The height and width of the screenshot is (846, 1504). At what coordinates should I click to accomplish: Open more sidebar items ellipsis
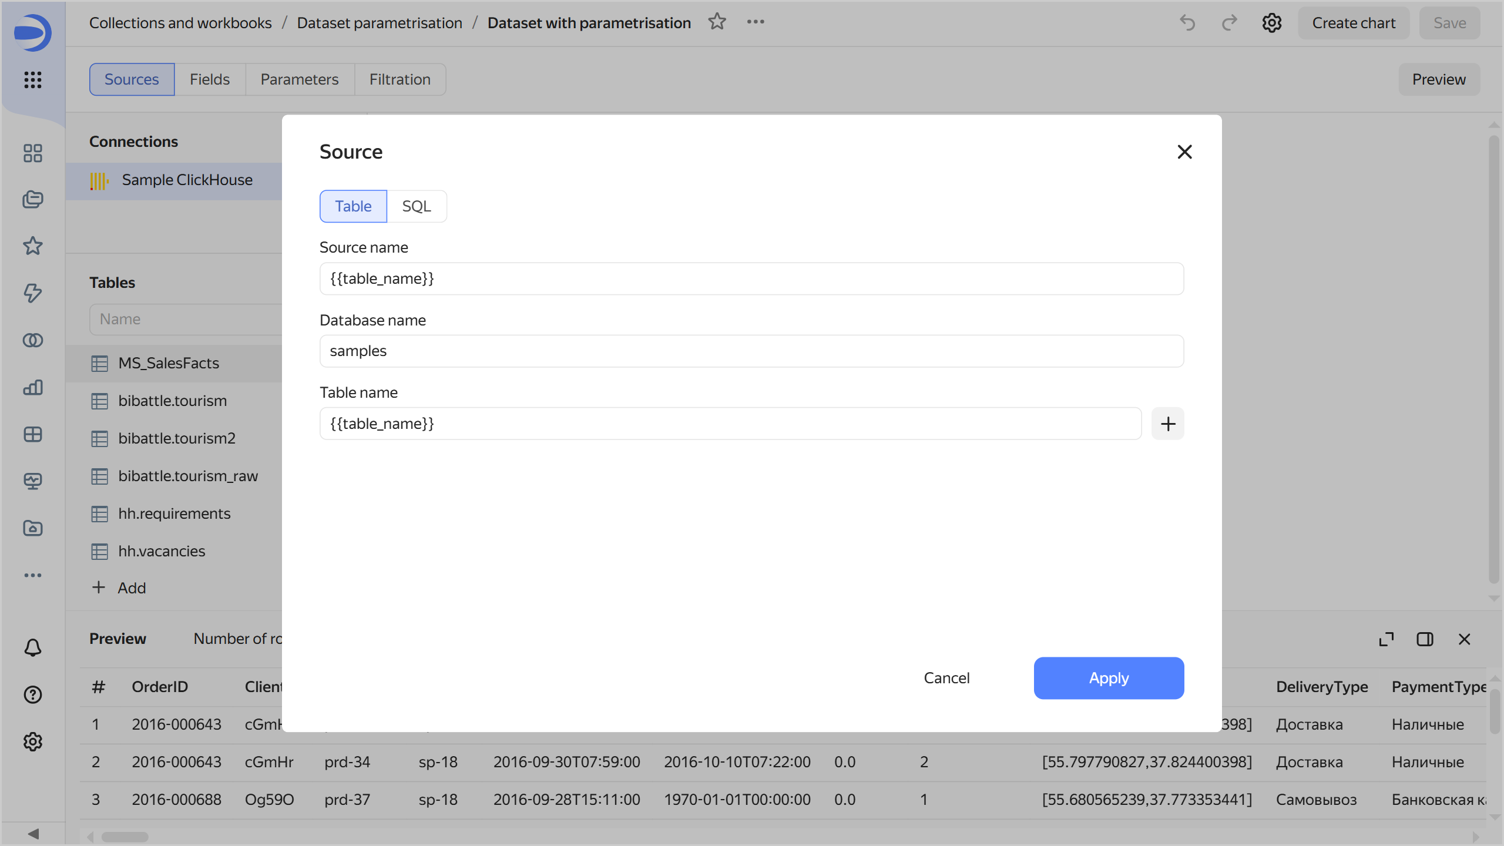pyautogui.click(x=33, y=575)
